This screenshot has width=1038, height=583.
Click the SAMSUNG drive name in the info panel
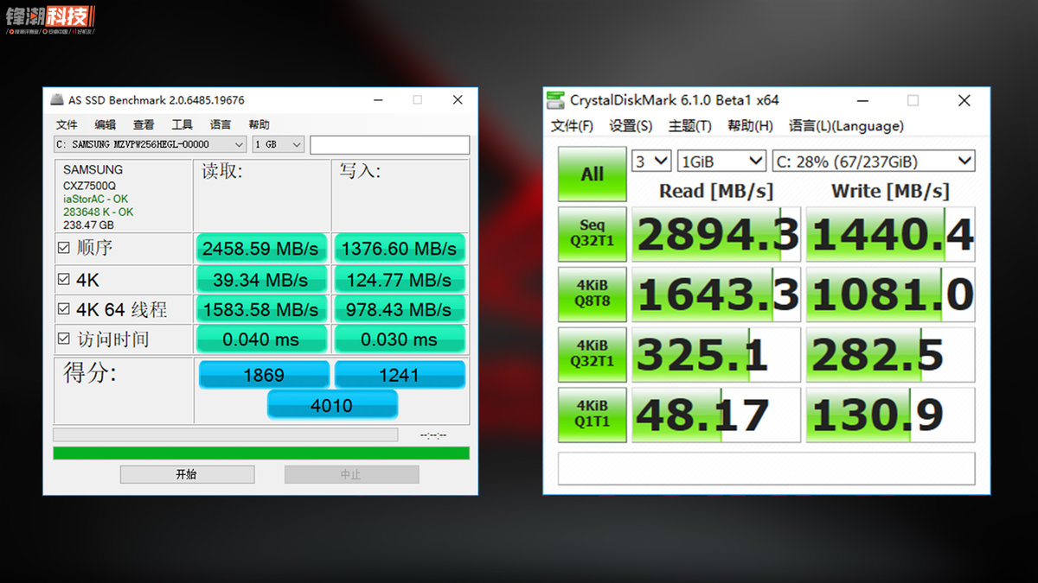pyautogui.click(x=93, y=169)
